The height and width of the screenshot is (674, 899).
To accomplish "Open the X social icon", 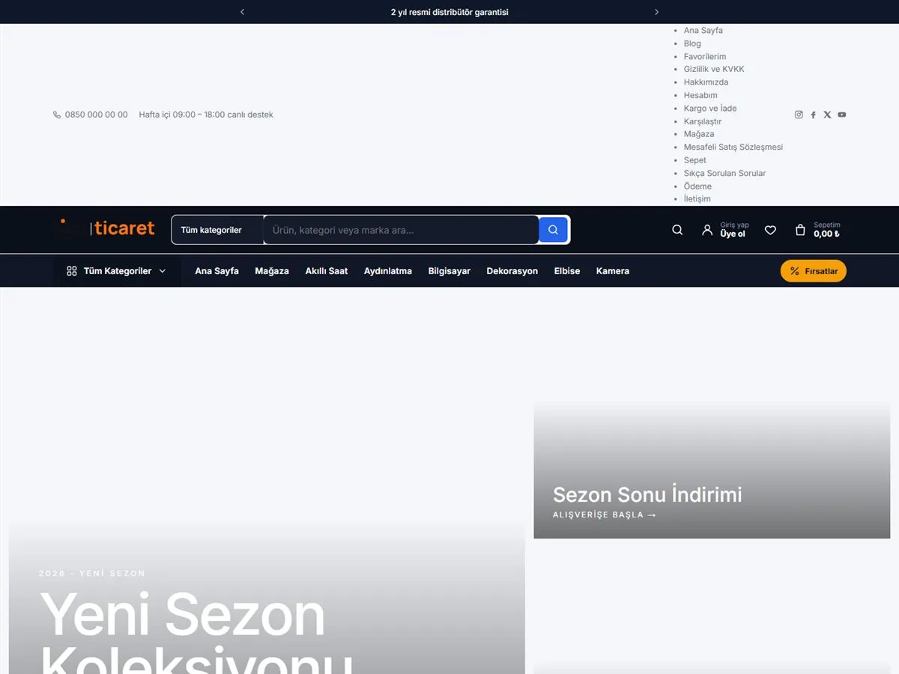I will pyautogui.click(x=827, y=115).
